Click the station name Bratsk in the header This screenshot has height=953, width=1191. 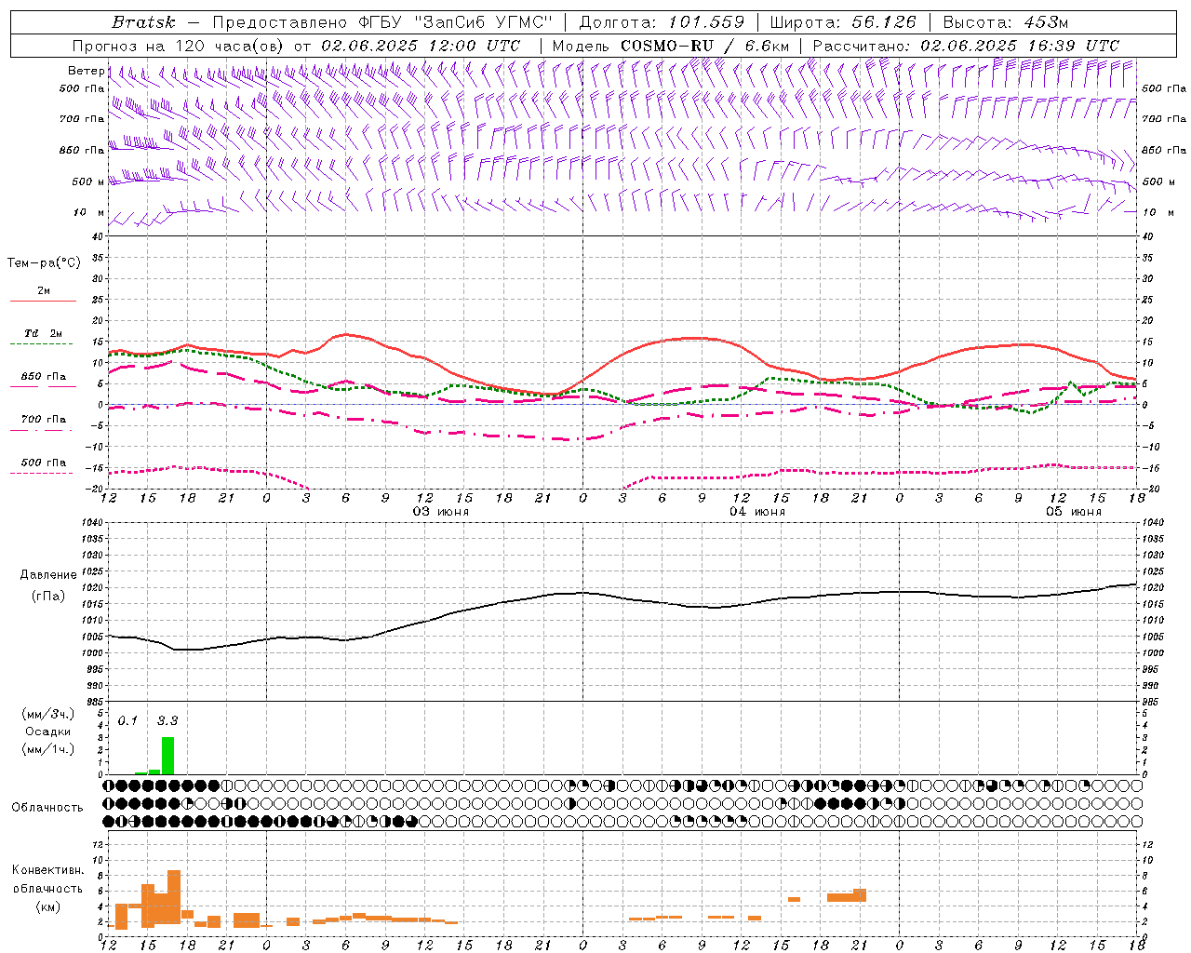pos(143,22)
